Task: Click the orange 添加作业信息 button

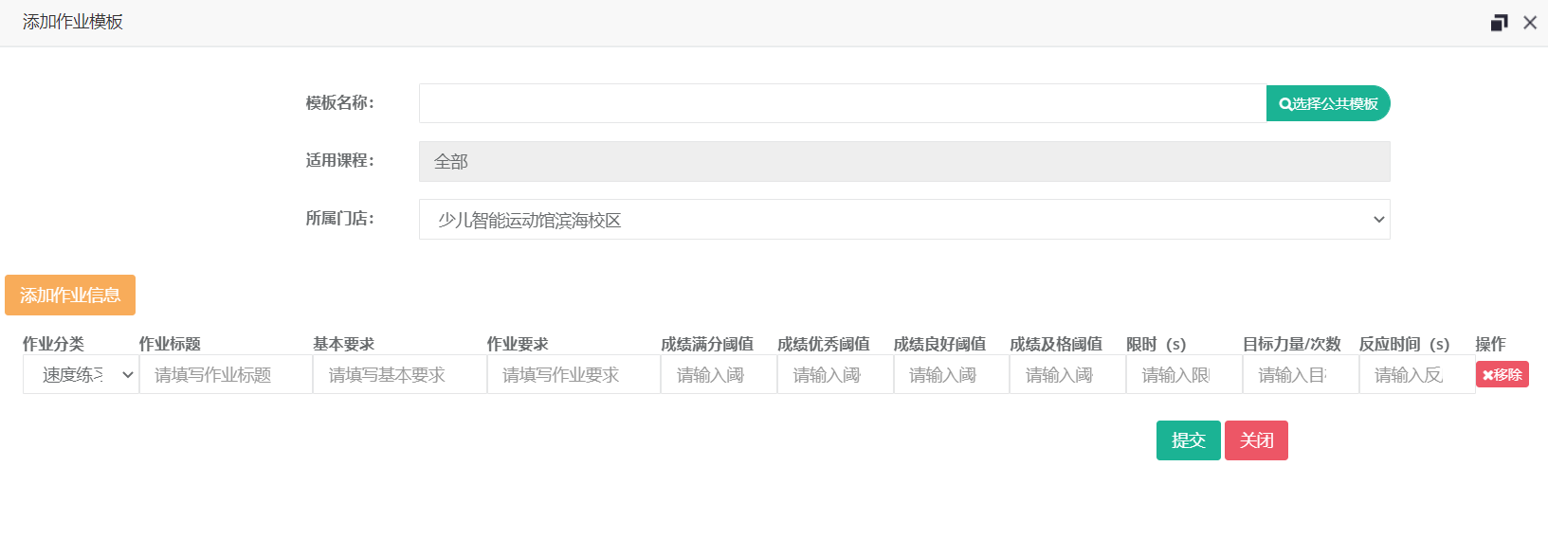Action: click(70, 296)
